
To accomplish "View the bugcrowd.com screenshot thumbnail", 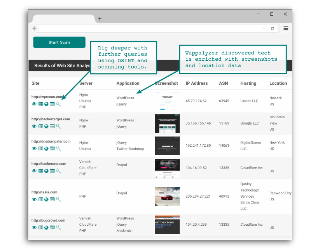I will [x=167, y=225].
